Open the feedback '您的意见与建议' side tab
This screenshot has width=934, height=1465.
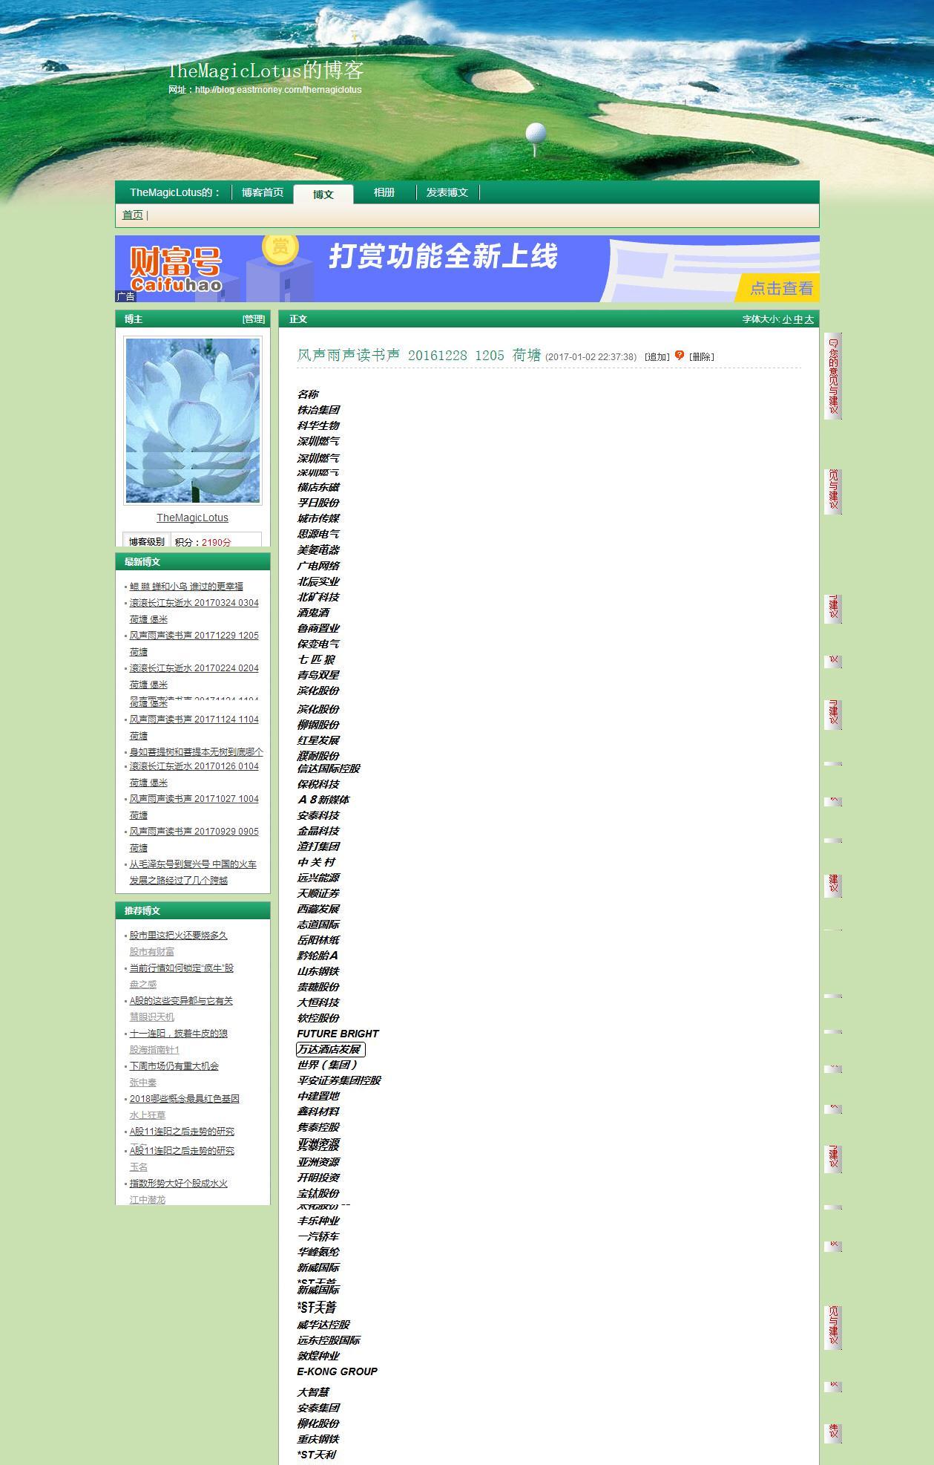833,376
